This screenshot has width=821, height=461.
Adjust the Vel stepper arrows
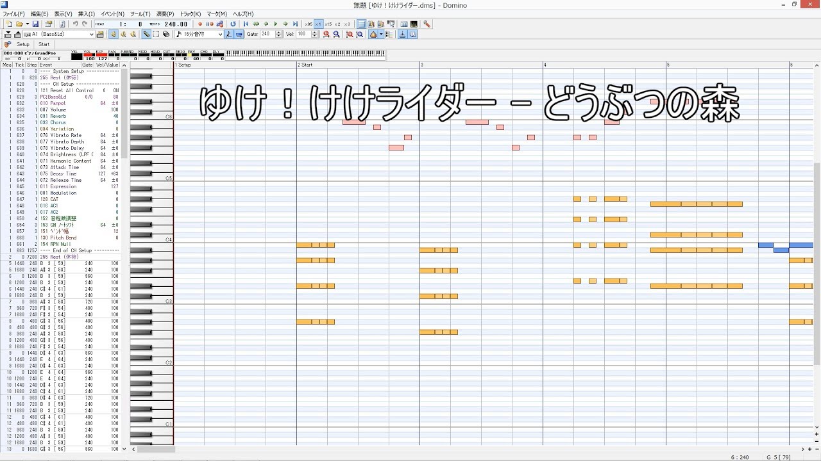click(x=315, y=34)
